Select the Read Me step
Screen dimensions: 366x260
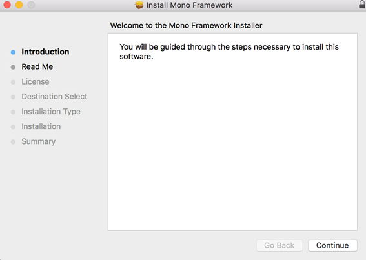click(37, 66)
